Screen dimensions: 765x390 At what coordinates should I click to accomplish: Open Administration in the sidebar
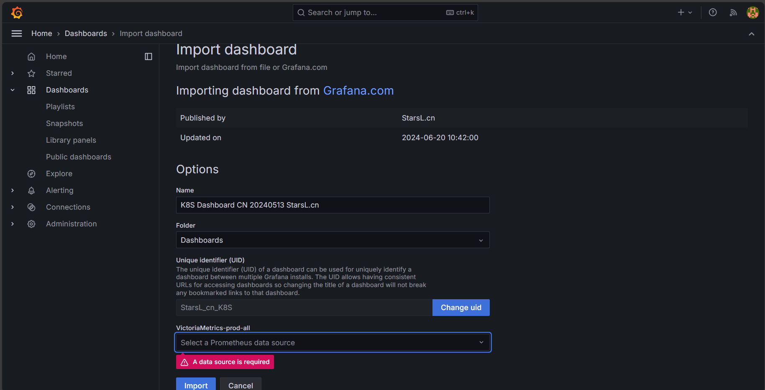pos(72,224)
